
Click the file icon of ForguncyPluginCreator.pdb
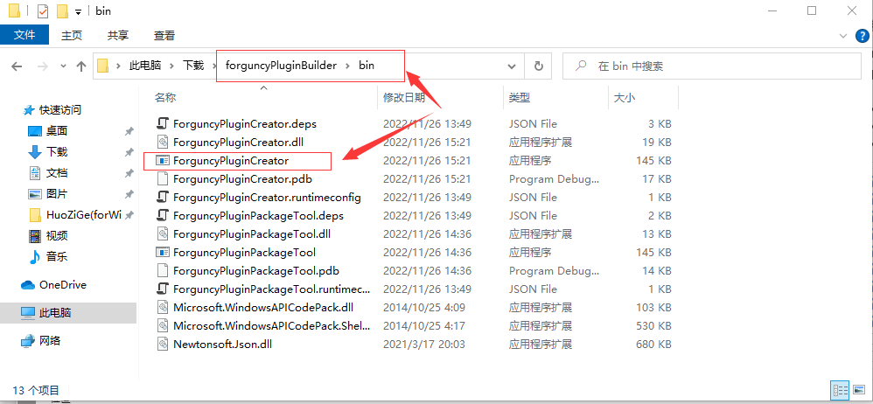[x=163, y=178]
